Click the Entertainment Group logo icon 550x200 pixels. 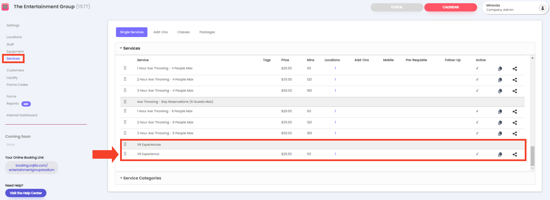(x=5, y=7)
